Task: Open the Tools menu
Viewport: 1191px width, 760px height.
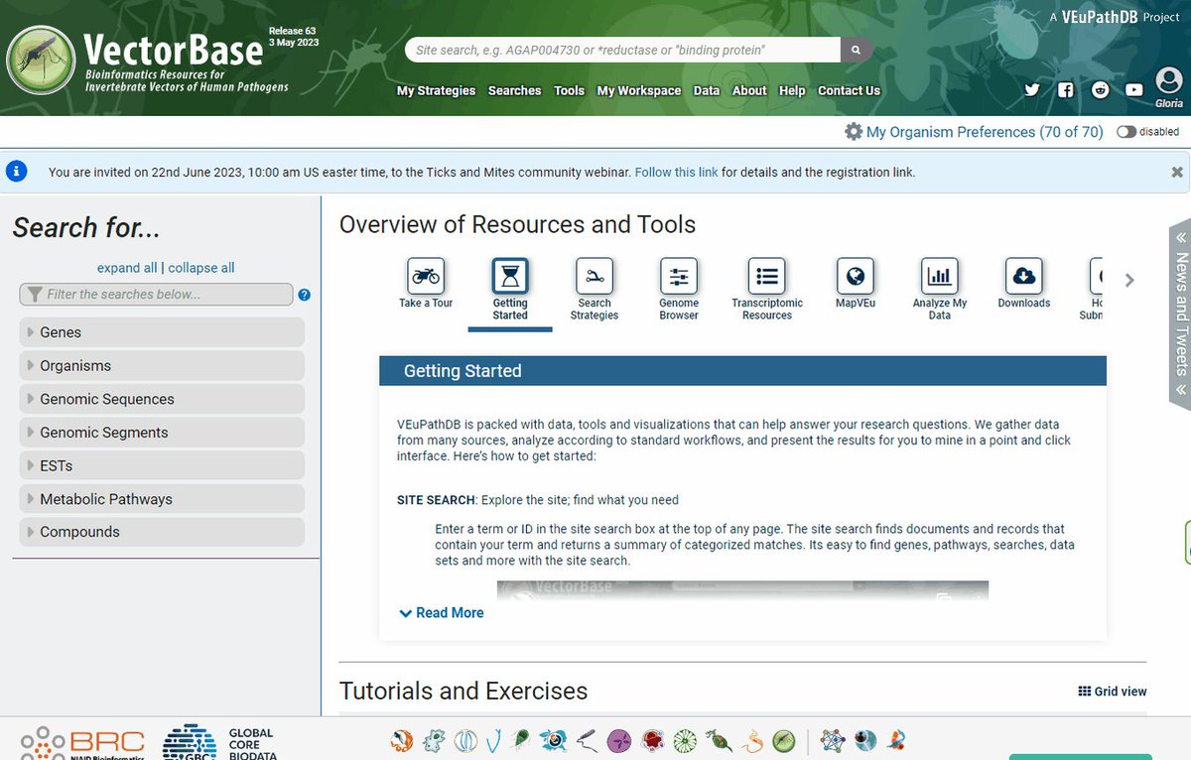Action: [x=569, y=90]
